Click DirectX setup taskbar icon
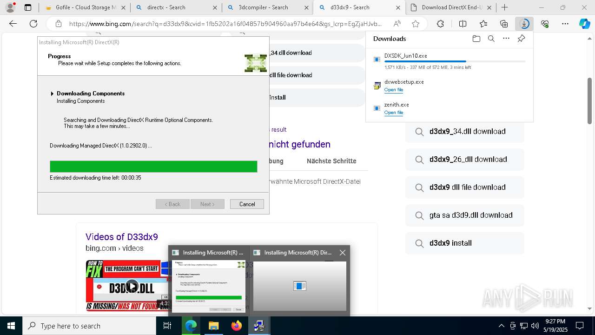The width and height of the screenshot is (595, 335). 259,326
